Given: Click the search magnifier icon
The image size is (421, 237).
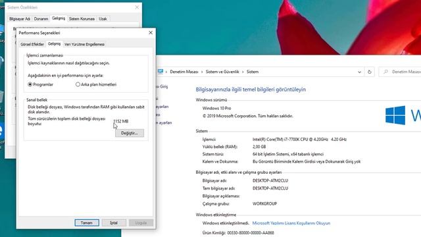Looking at the screenshot, I should [x=386, y=72].
